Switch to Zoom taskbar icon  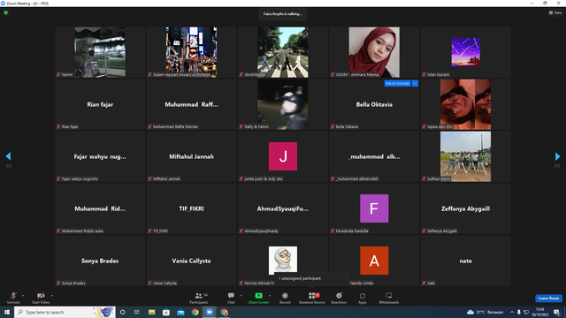[x=210, y=312]
